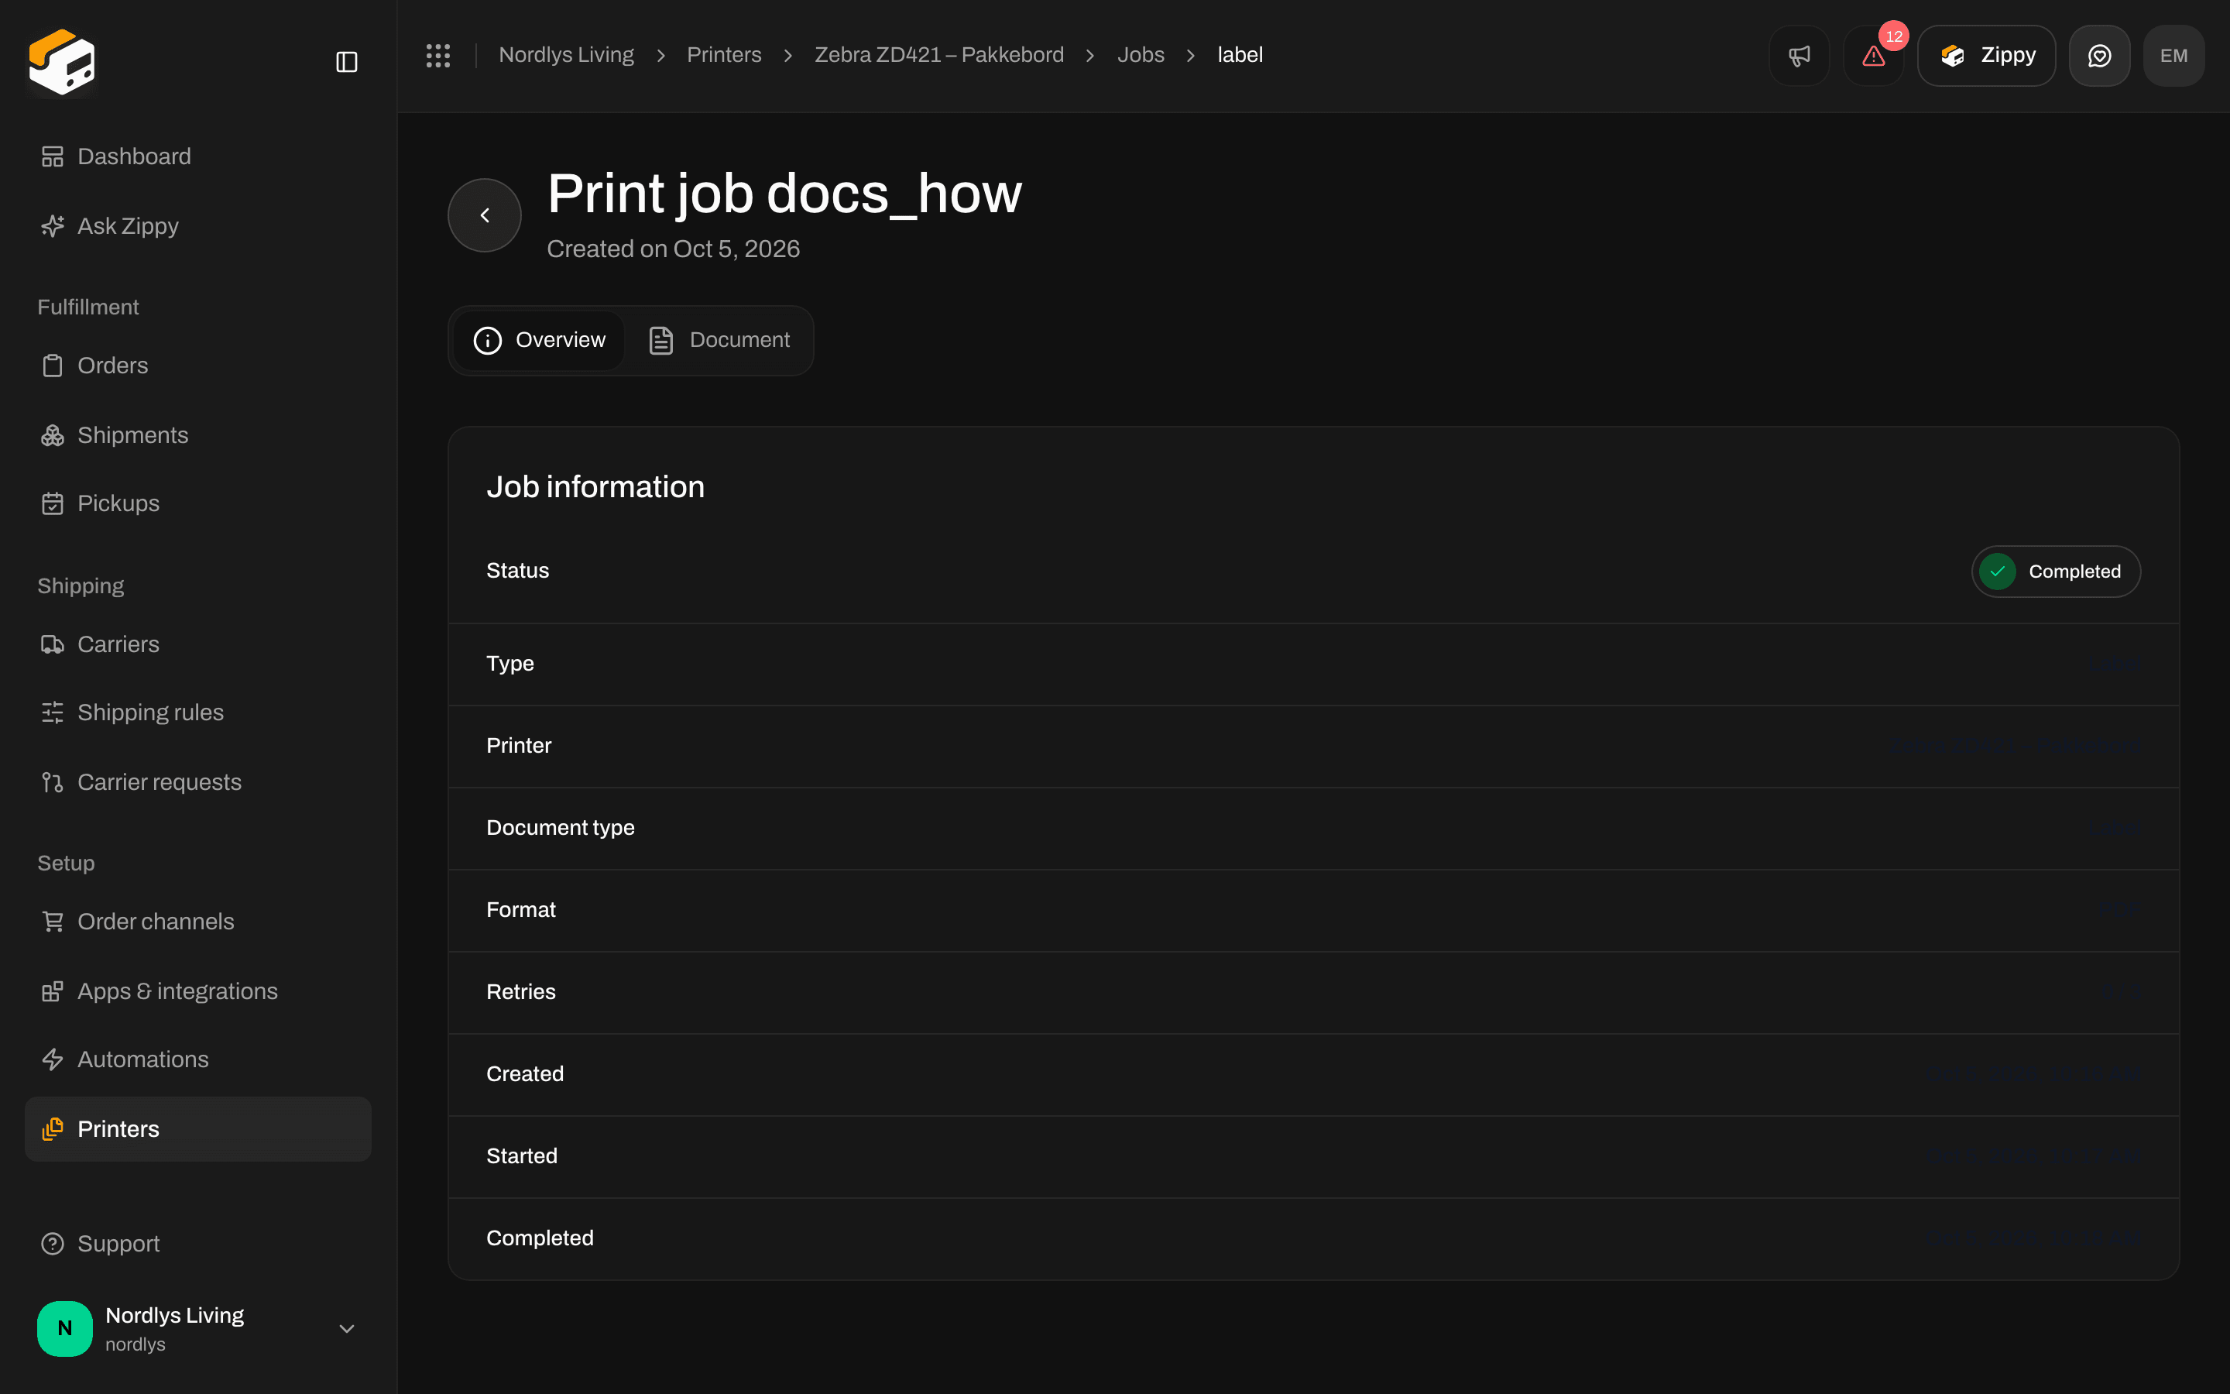
Task: Open the chat support bubble icon
Action: coord(2099,55)
